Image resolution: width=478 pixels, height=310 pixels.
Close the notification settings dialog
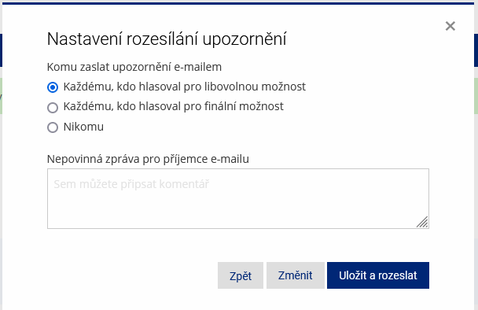click(x=450, y=26)
